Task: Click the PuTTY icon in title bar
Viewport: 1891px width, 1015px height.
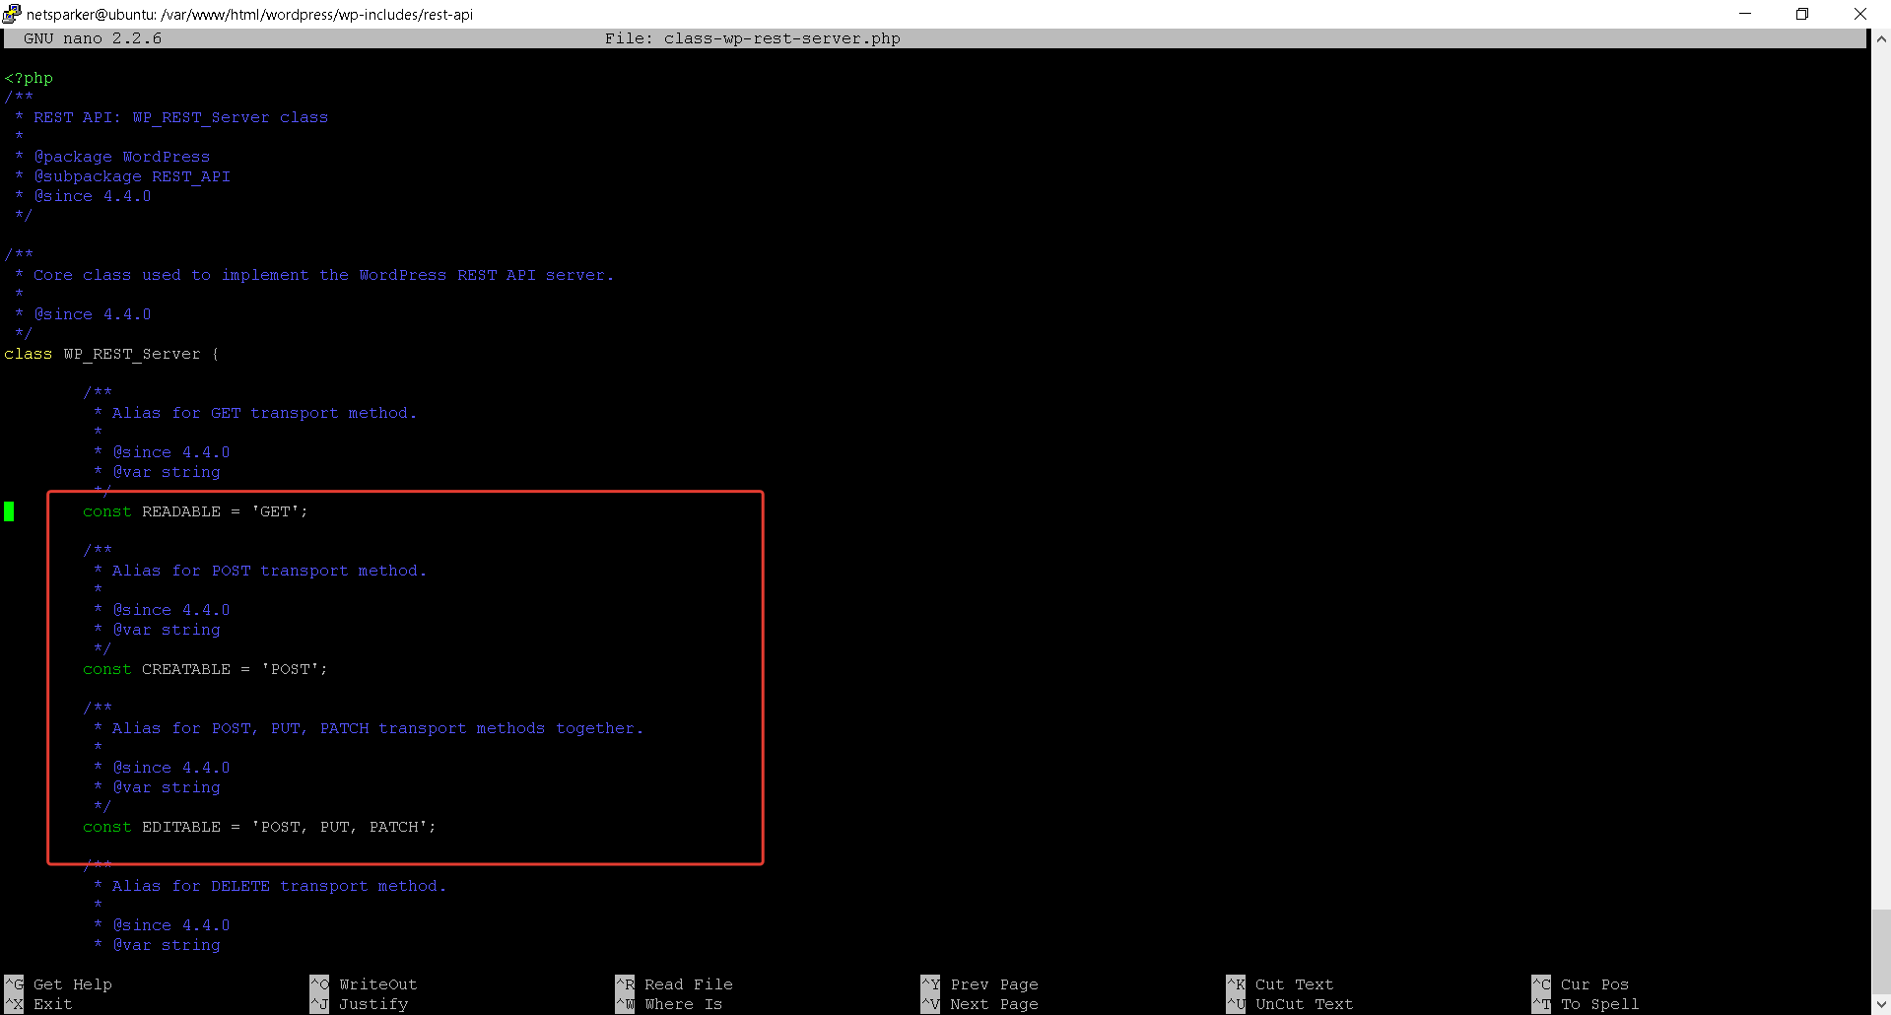Action: click(12, 14)
